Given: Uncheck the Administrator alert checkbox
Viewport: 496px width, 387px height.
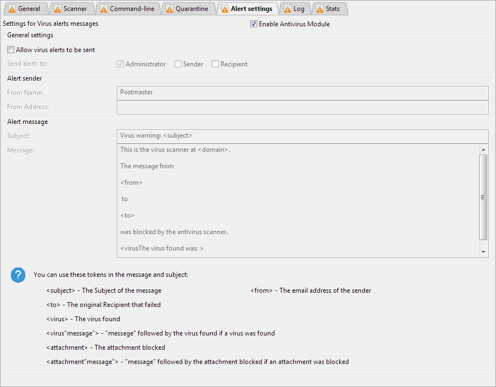Looking at the screenshot, I should (x=120, y=64).
